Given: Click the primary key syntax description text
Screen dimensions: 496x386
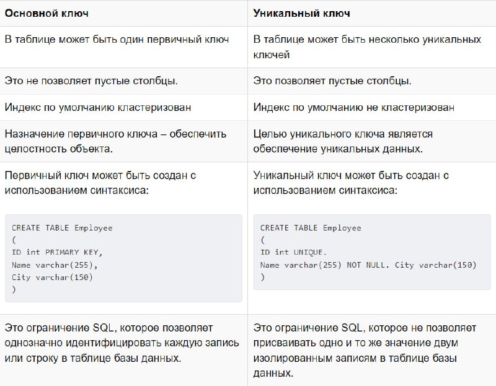Looking at the screenshot, I should 100,183.
